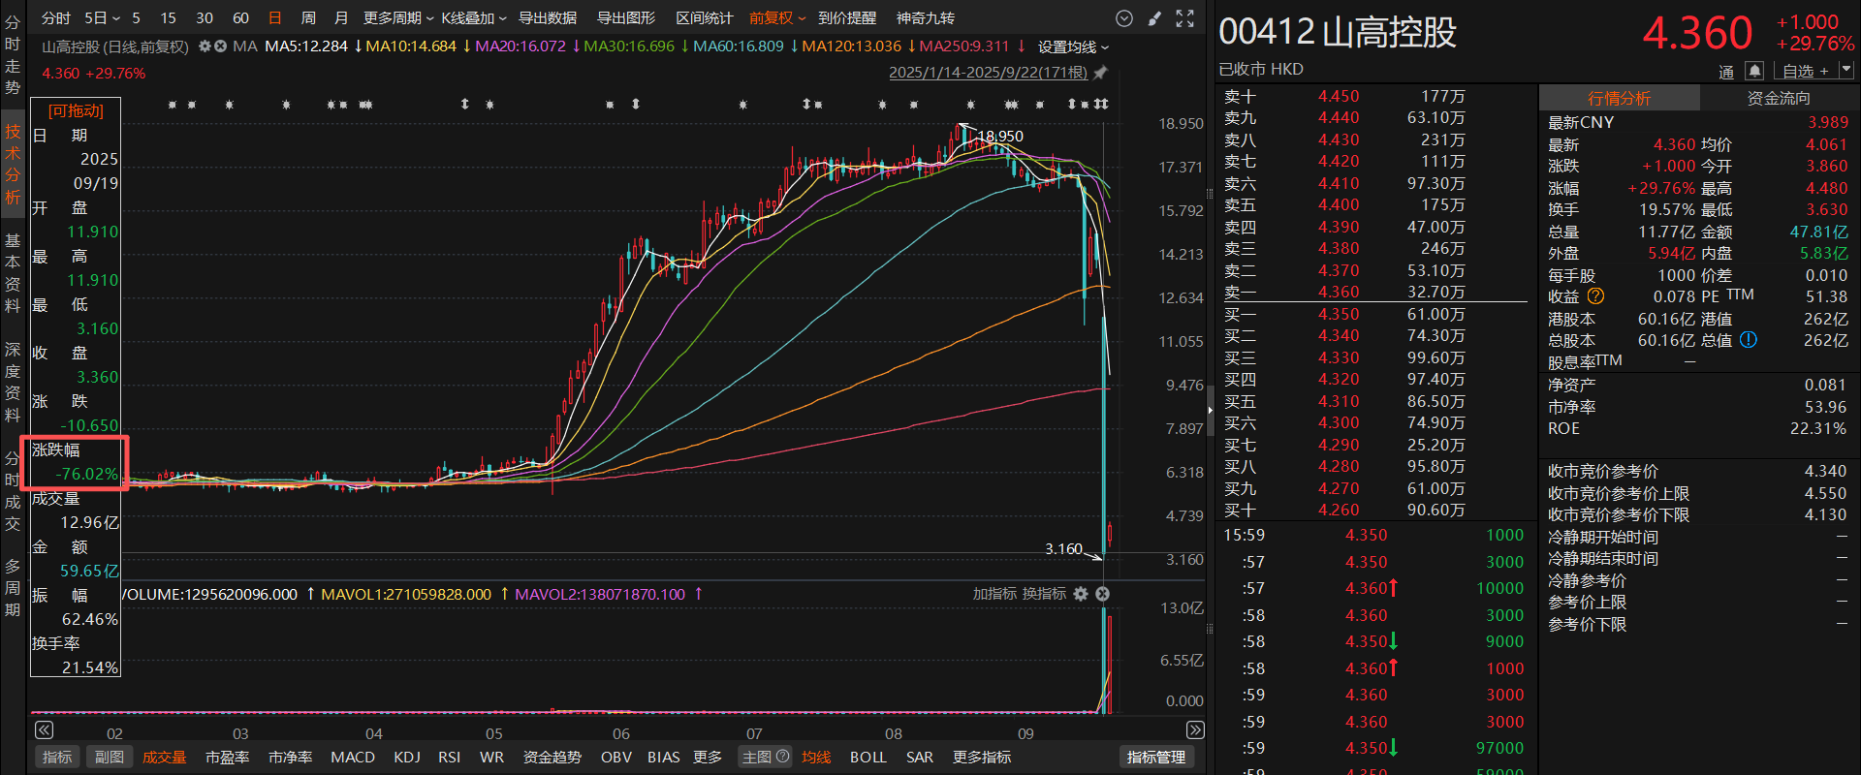
Task: Expand the 更多周期 dropdown
Action: 398,18
